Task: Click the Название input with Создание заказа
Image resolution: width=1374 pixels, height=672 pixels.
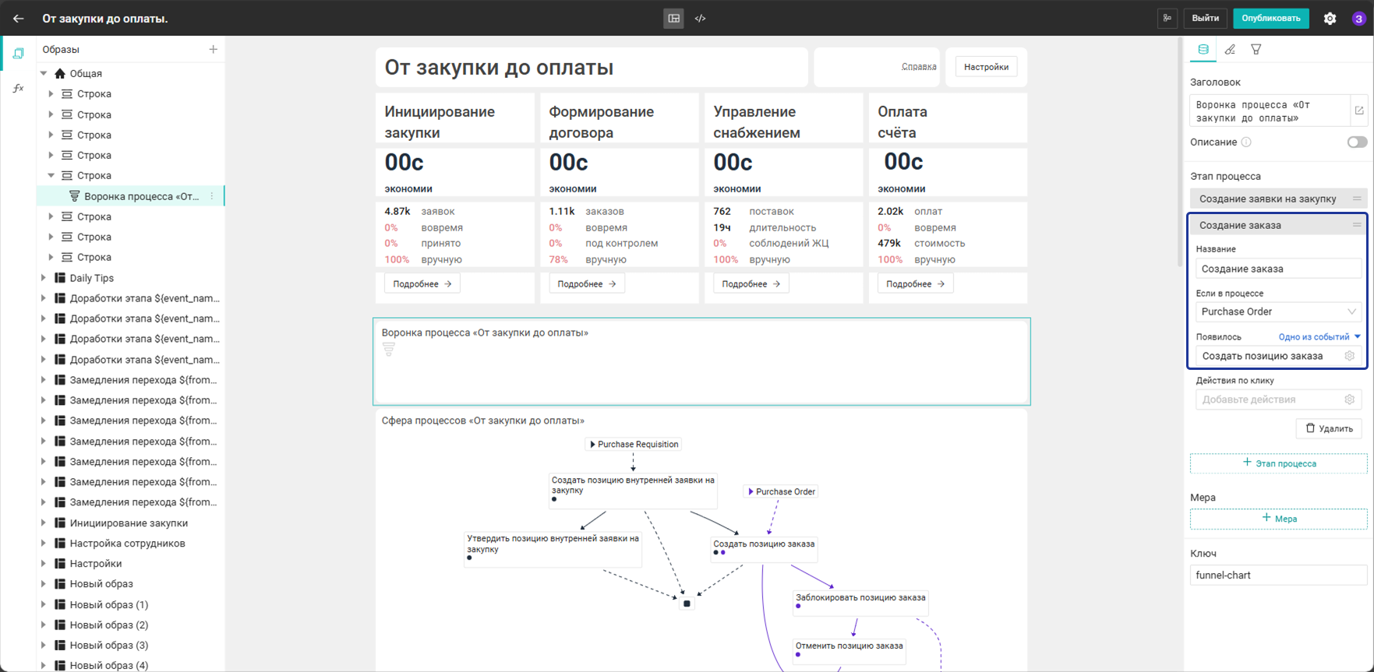Action: (x=1278, y=269)
